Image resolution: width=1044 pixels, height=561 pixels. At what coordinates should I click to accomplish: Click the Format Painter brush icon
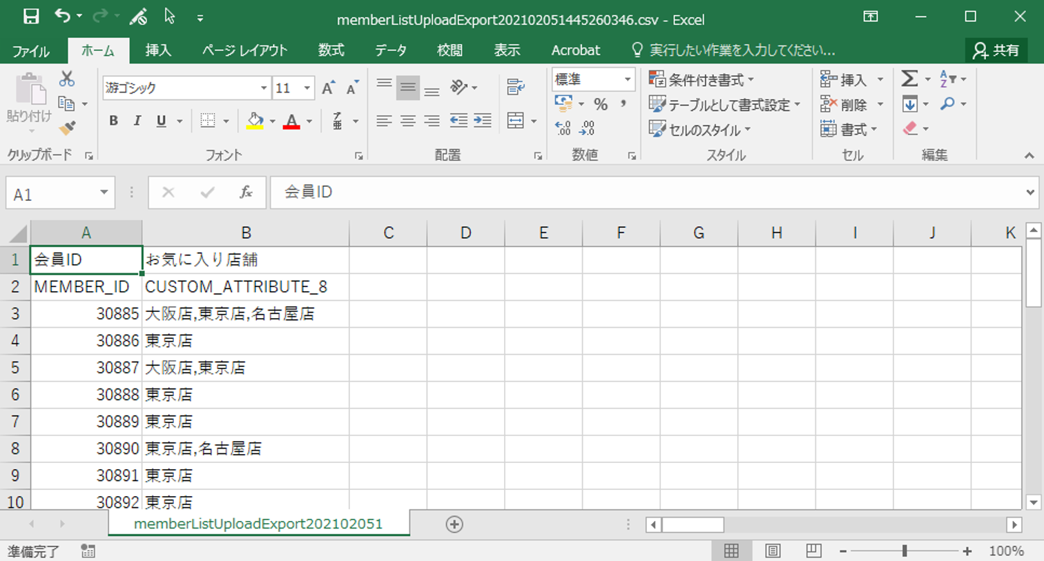tap(67, 128)
